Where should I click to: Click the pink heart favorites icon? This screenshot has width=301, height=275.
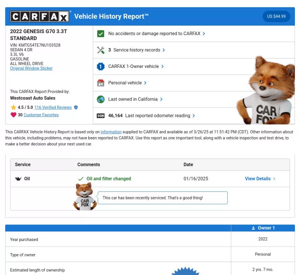point(13,115)
